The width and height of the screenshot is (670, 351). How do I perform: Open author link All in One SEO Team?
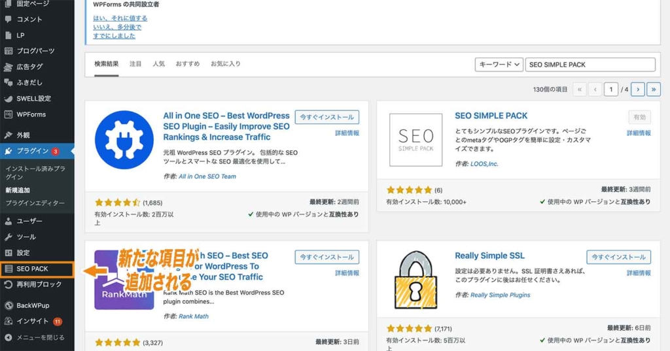click(x=207, y=176)
